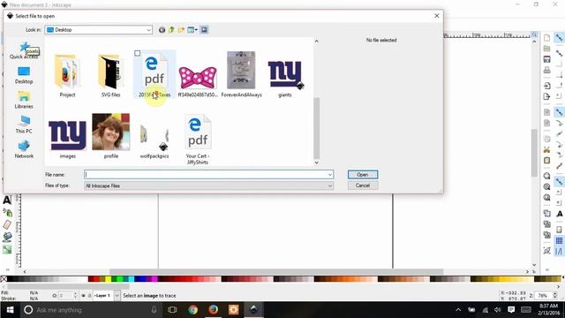Click the Open button
Image resolution: width=565 pixels, height=318 pixels.
[x=363, y=175]
